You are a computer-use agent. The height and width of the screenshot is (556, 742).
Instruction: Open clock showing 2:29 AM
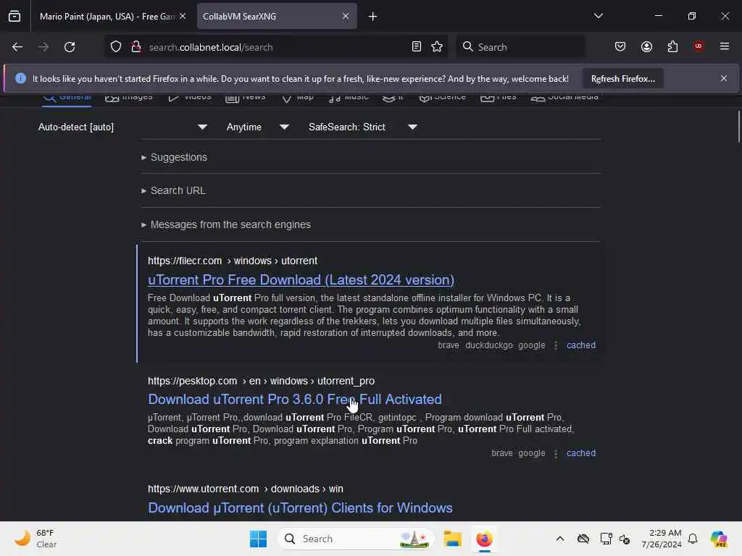click(x=662, y=539)
